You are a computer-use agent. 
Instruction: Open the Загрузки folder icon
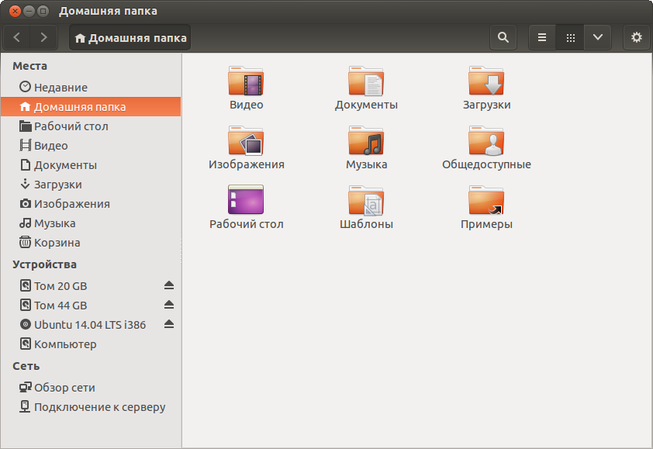click(x=486, y=81)
